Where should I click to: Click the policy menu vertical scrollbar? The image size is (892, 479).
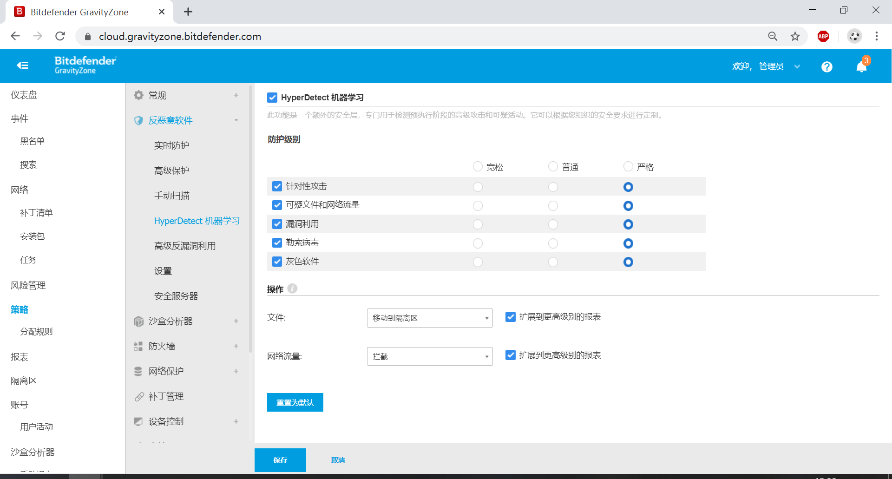point(251,218)
